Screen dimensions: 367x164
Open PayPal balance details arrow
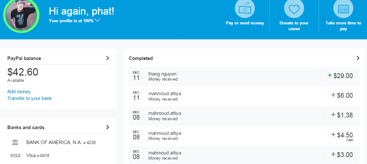tap(107, 58)
